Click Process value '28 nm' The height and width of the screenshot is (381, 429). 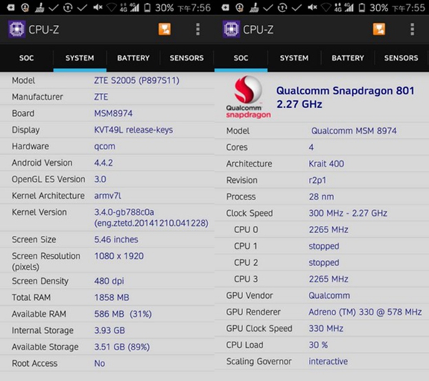coord(321,197)
